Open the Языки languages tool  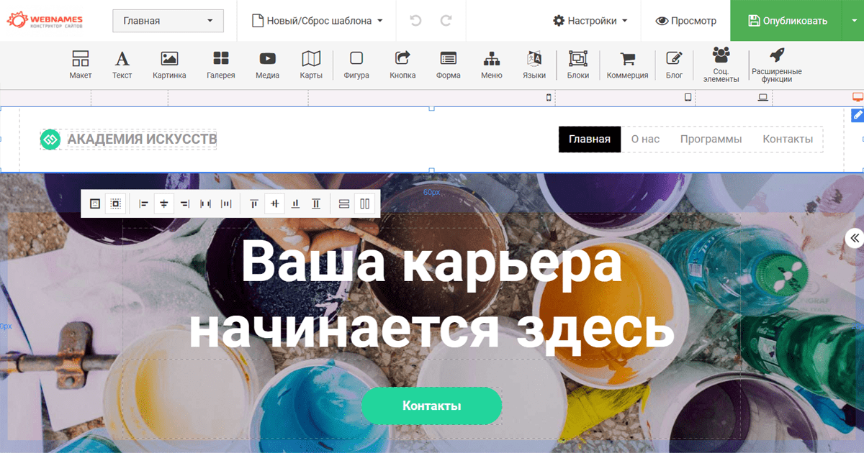pos(534,65)
